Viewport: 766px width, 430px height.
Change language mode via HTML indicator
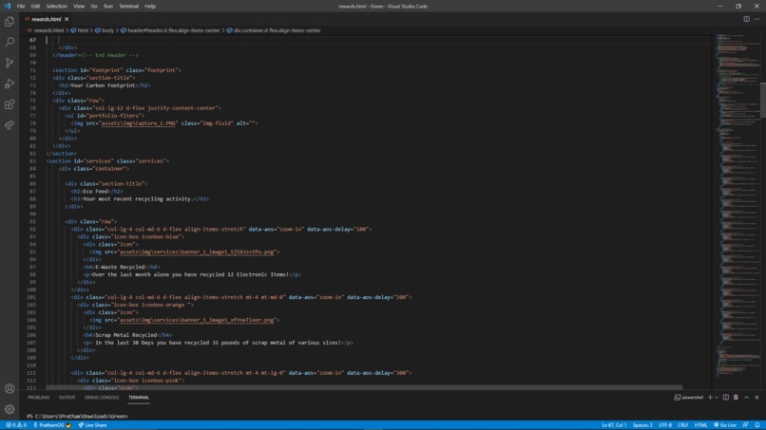pyautogui.click(x=700, y=425)
